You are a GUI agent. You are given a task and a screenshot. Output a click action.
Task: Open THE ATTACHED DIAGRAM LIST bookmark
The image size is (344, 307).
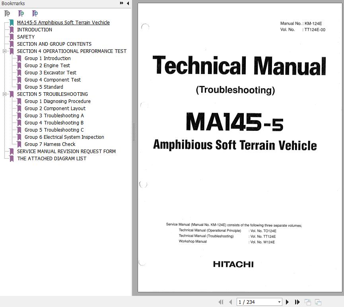(52, 159)
